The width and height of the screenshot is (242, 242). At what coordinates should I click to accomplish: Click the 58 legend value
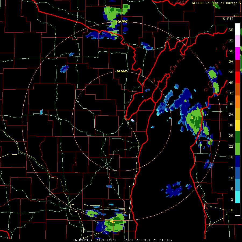pos(231,51)
